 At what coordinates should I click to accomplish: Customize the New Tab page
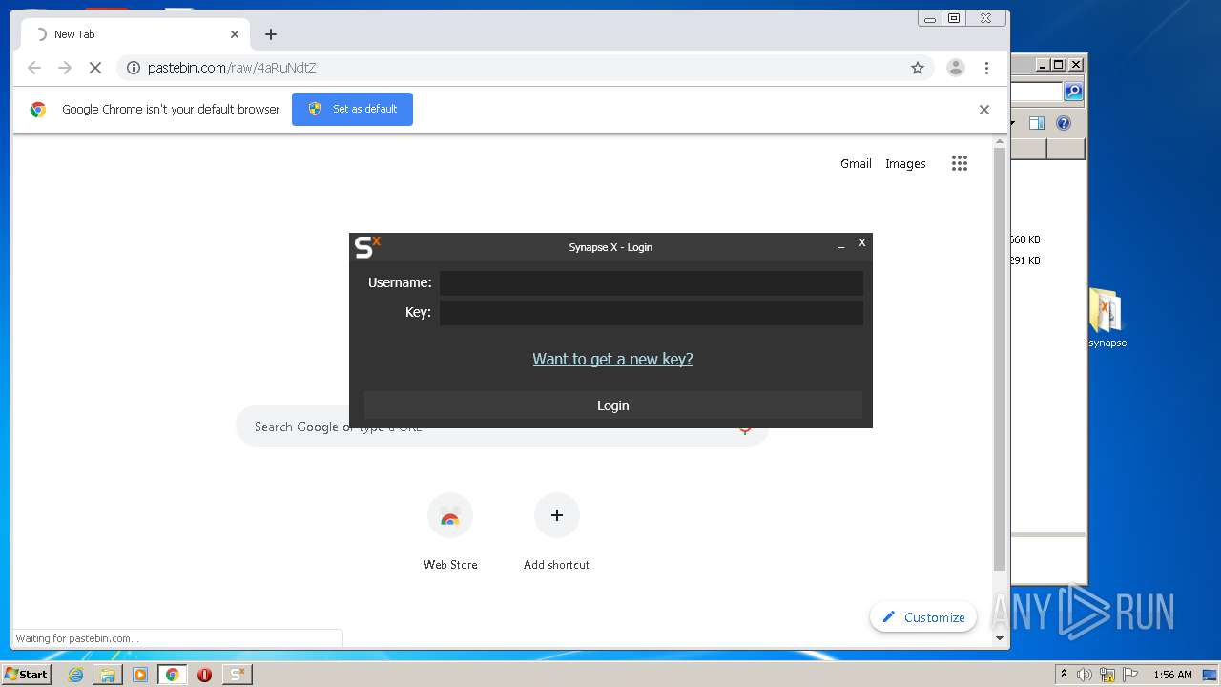923,617
